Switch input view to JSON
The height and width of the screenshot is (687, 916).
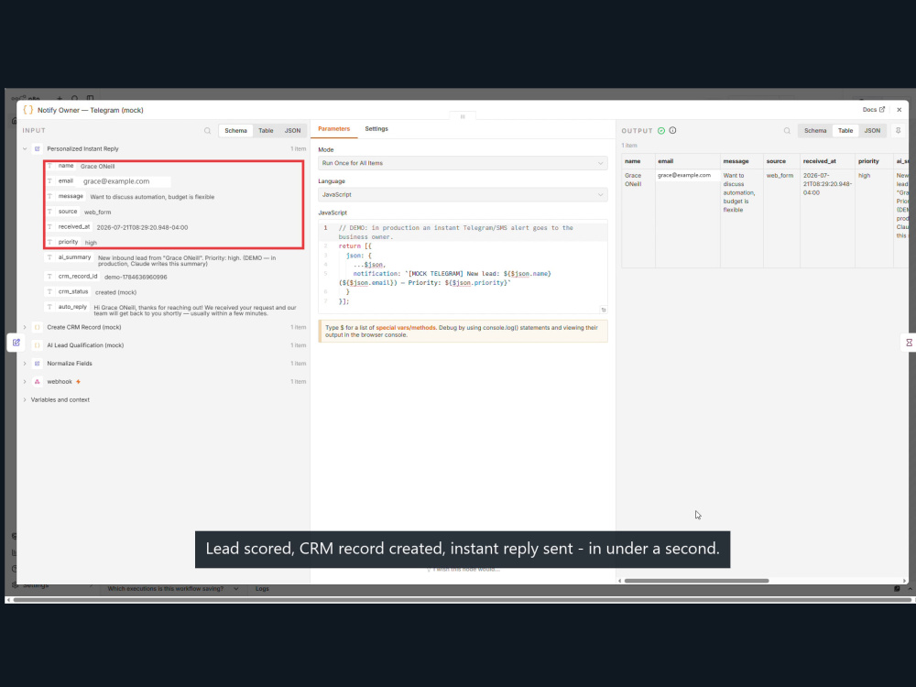point(293,131)
